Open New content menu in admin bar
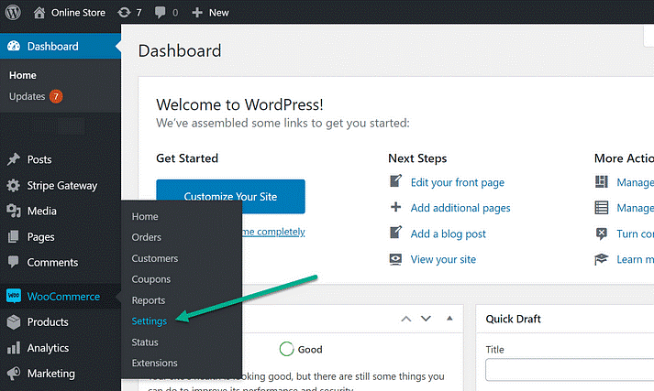 tap(210, 13)
